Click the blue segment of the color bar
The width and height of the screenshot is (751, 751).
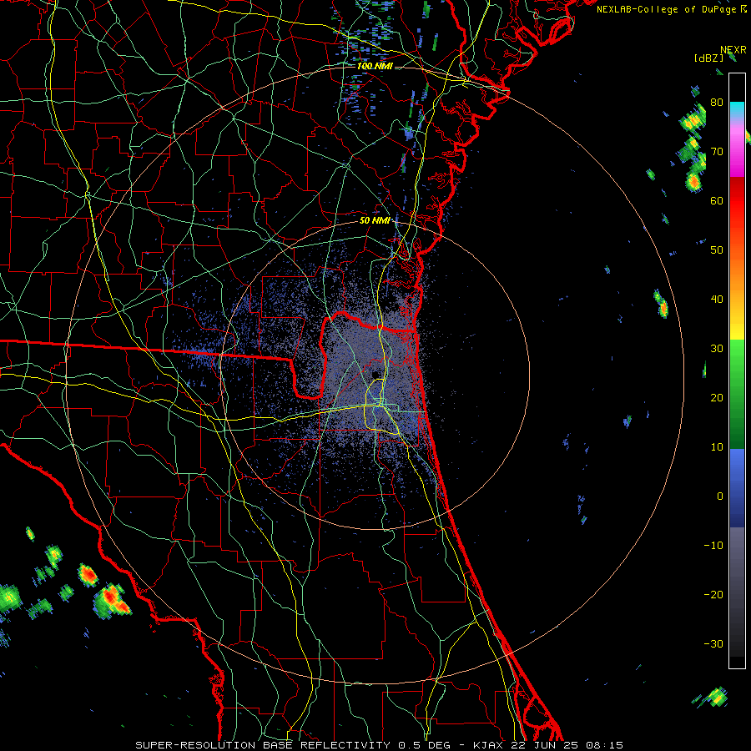[737, 487]
